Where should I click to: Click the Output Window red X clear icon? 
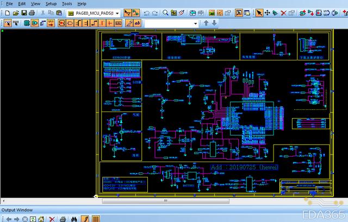pyautogui.click(x=52, y=219)
